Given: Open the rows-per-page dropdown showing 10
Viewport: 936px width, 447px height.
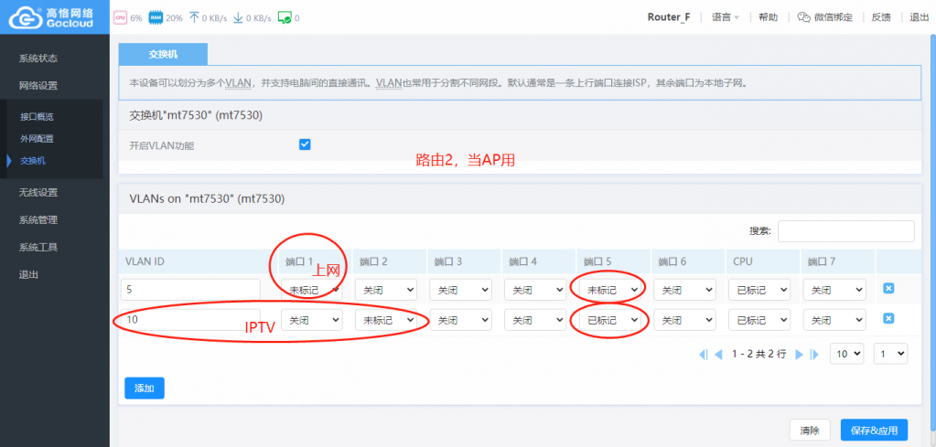Looking at the screenshot, I should click(x=847, y=353).
